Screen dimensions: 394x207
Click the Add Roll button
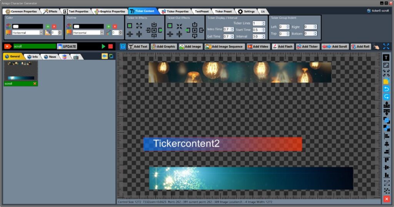pyautogui.click(x=360, y=47)
